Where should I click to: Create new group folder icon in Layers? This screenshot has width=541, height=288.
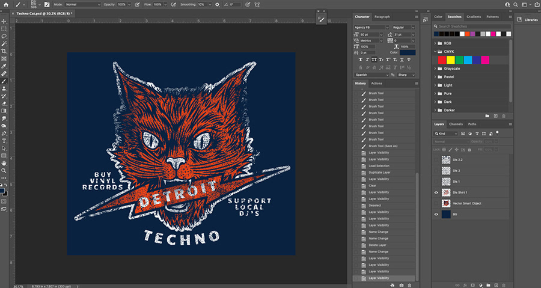click(x=488, y=285)
